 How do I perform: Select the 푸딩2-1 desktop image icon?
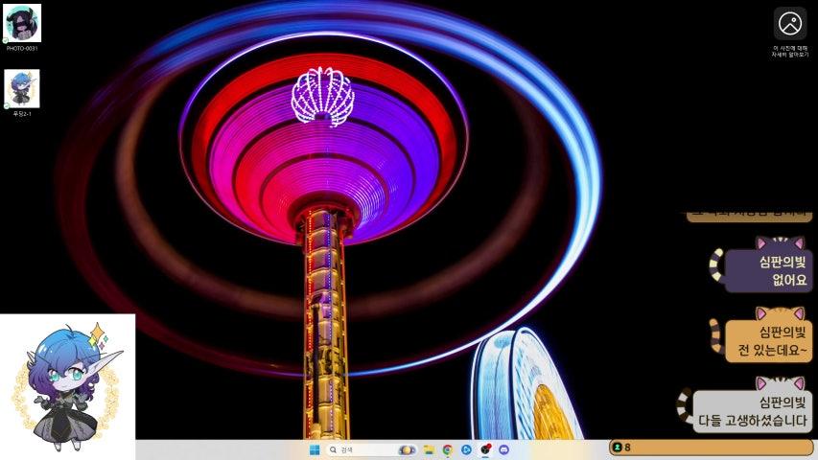point(21,89)
